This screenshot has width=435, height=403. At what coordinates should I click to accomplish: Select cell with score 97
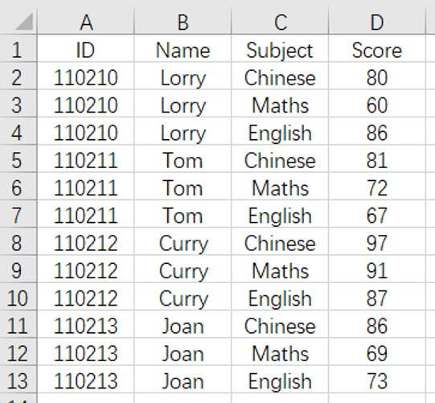coord(377,241)
